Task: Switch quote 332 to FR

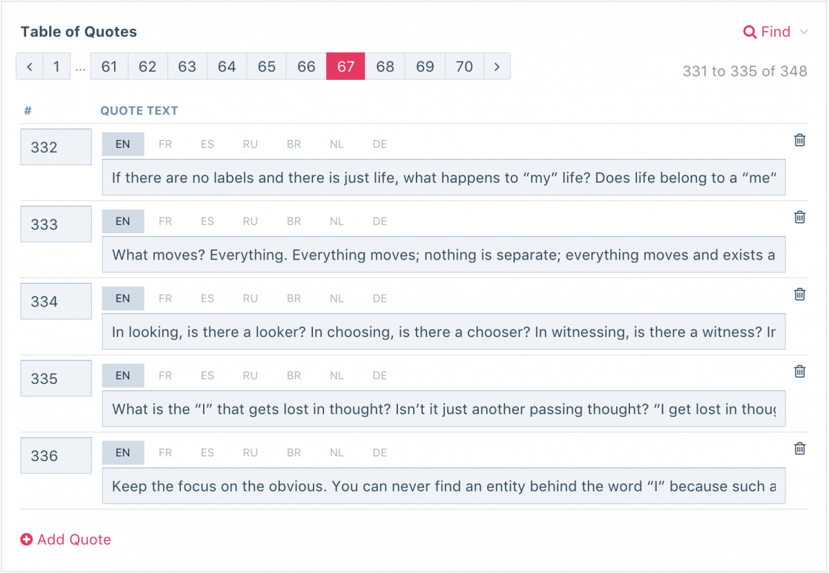Action: (165, 144)
